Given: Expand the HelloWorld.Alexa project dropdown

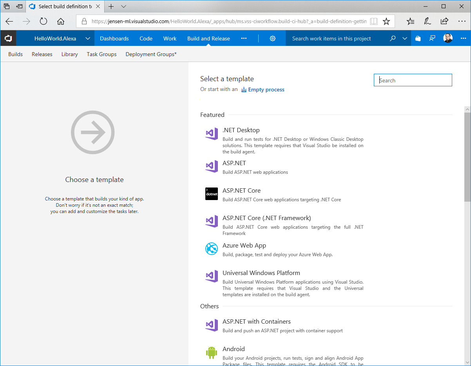Looking at the screenshot, I should 88,38.
